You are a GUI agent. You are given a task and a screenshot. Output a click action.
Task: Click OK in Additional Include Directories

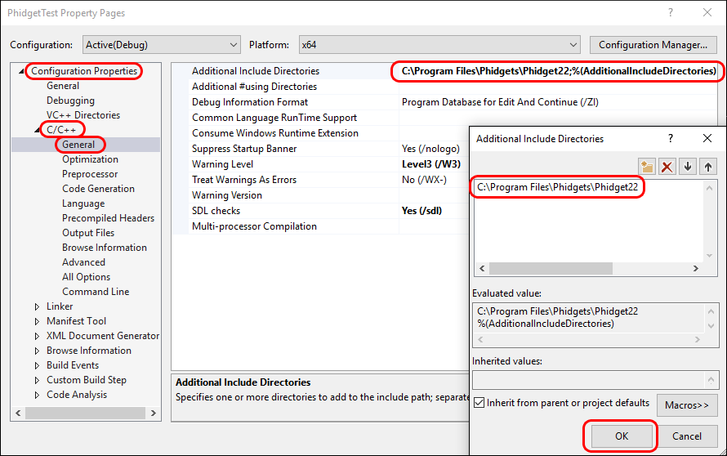click(x=621, y=436)
